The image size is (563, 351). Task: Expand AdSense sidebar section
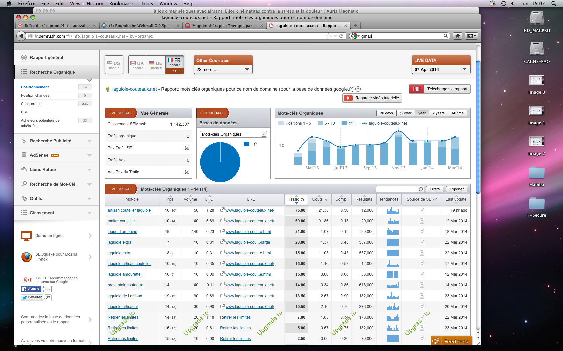pos(56,155)
